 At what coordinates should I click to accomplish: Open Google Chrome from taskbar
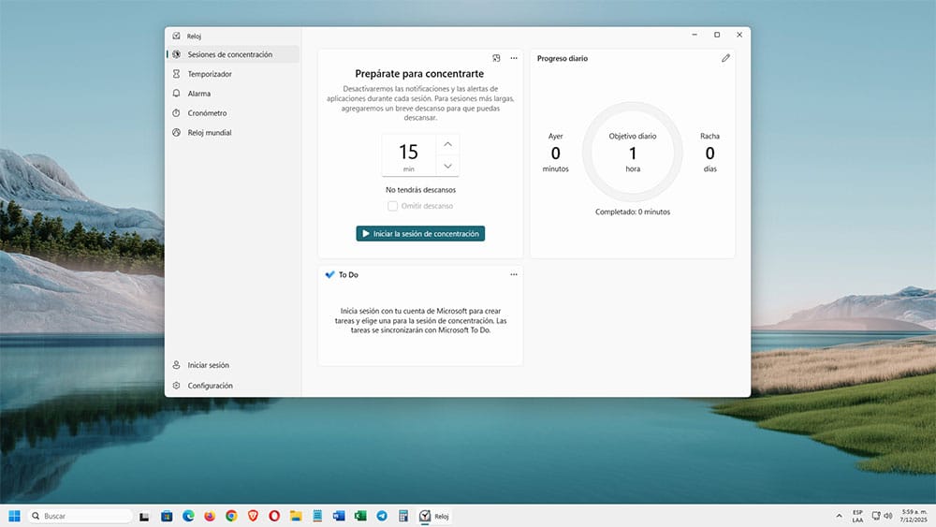[x=231, y=517]
